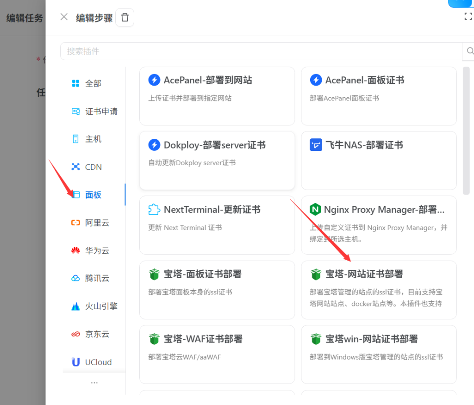Click the lightning icon on AcePanel-面板证书
Viewport: 474px width, 405px height.
(316, 80)
